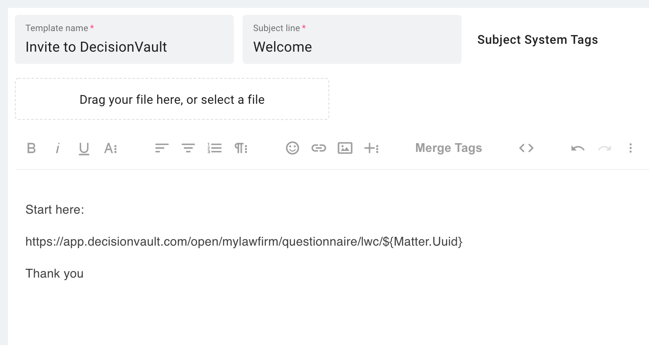Select the italic formatting icon
The height and width of the screenshot is (345, 649).
(58, 148)
